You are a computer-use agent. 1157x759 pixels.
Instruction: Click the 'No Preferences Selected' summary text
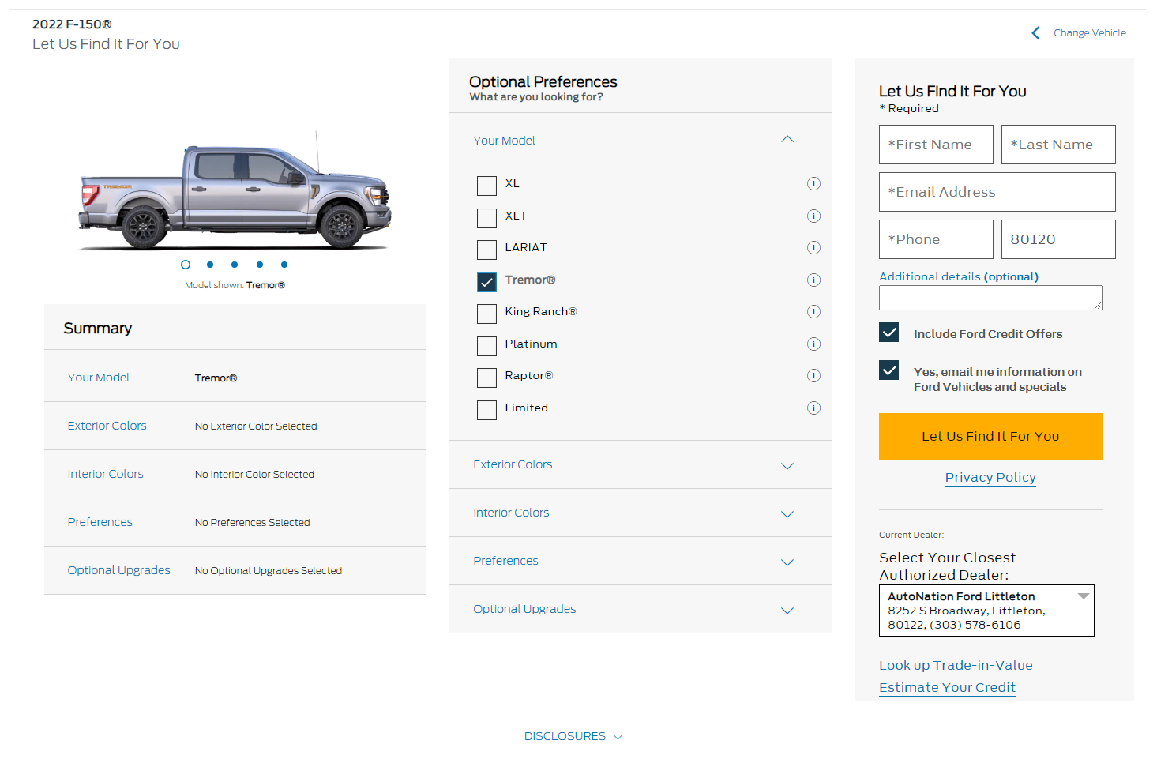coord(252,523)
